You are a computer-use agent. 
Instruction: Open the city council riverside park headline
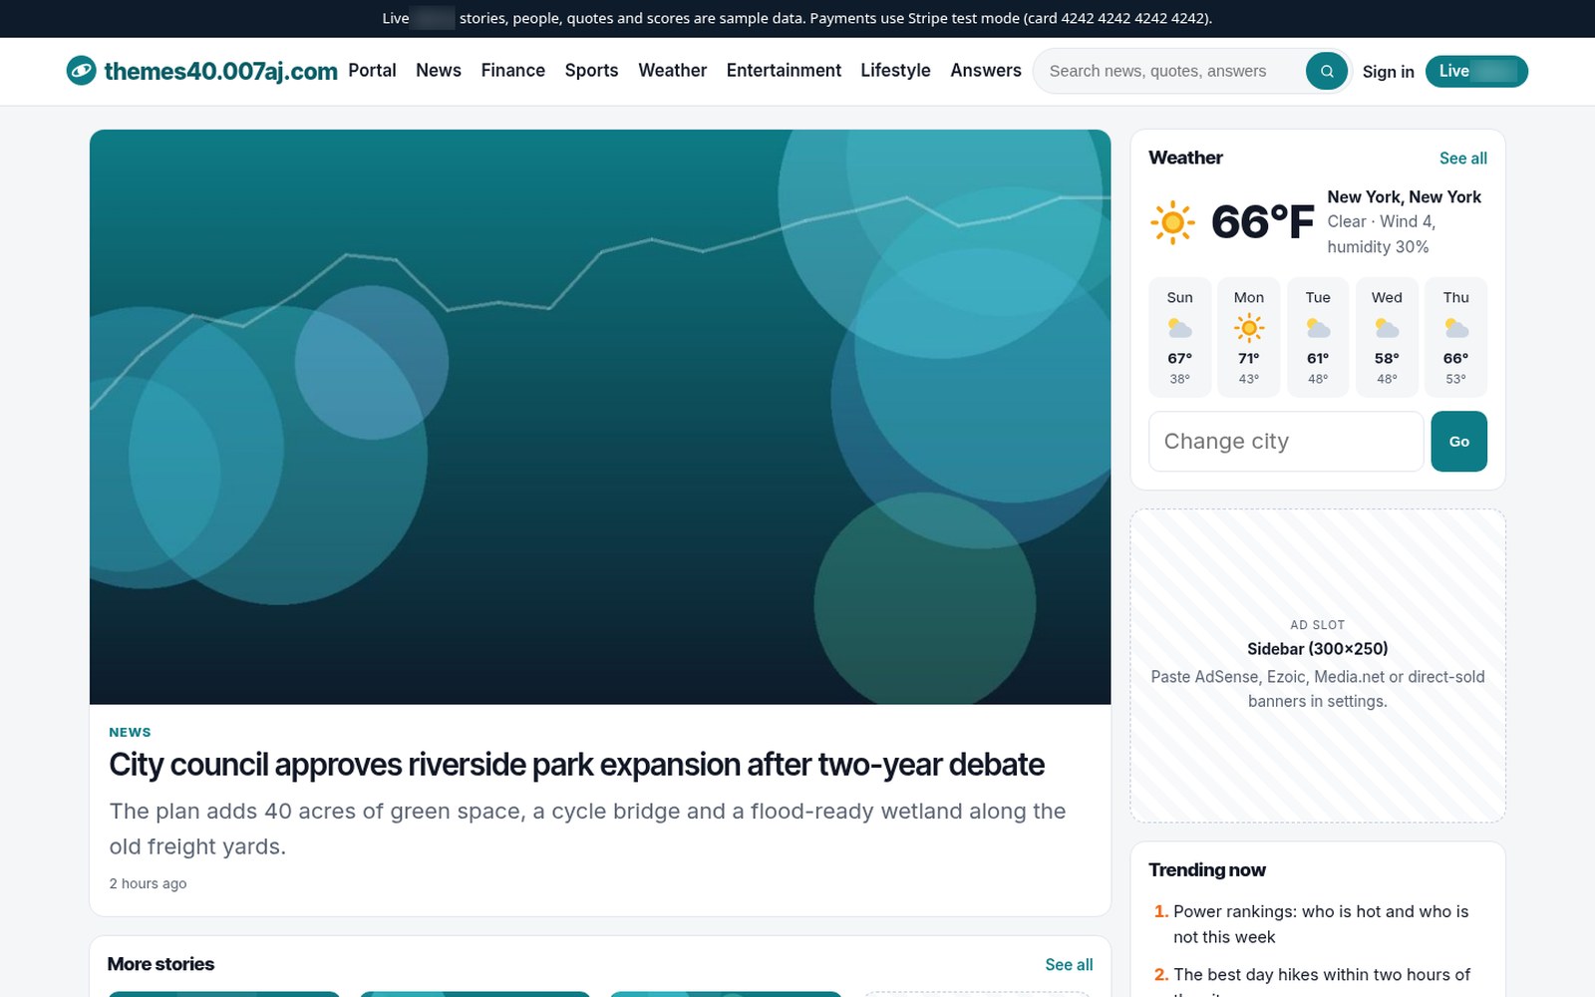point(576,765)
